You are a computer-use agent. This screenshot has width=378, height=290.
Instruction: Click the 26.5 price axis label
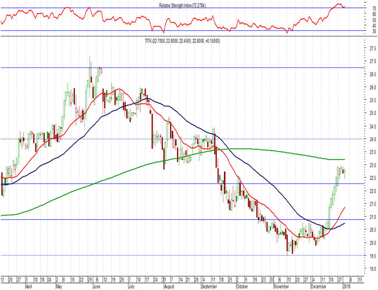coord(373,74)
